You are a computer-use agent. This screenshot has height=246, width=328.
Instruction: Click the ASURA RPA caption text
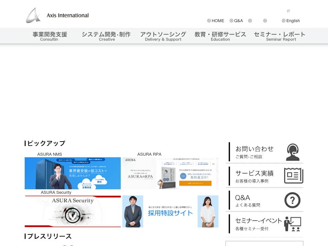tap(149, 154)
